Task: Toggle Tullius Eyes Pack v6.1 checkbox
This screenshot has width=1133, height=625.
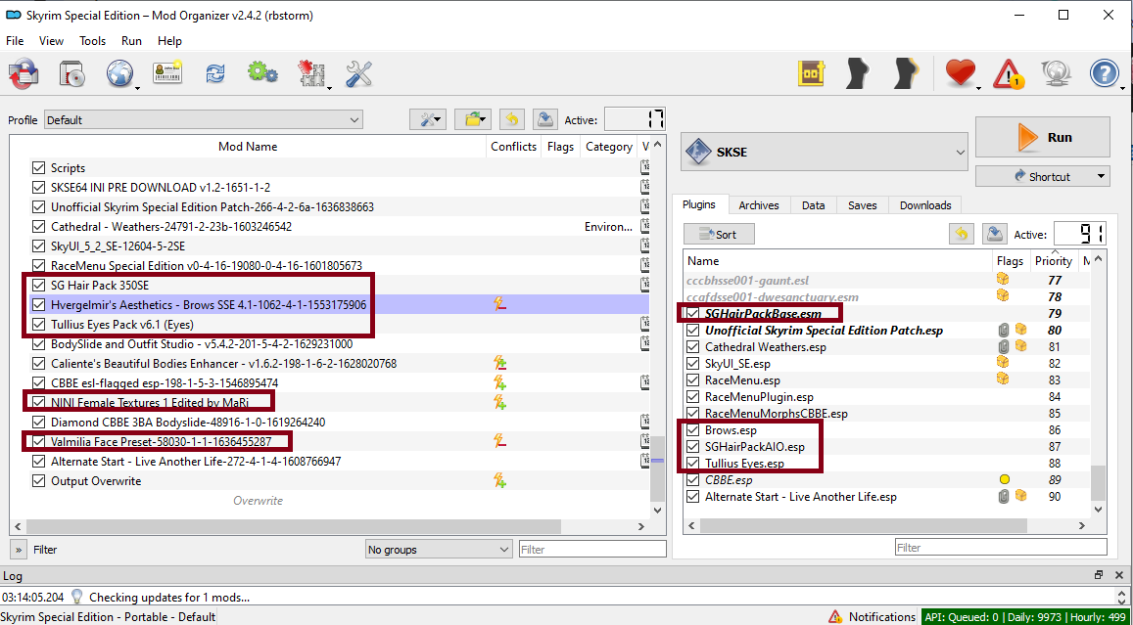Action: [x=38, y=324]
